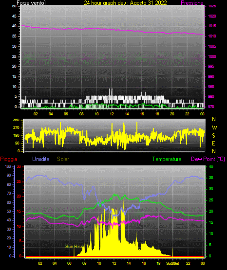Click the 'Sun Rise' marker label
Screen dimensions: 227x270
coord(74,247)
